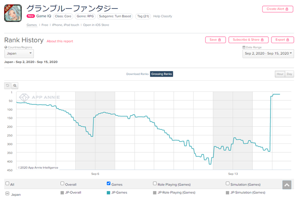The image size is (298, 200).
Task: Click the magnifier zoom icon above chart
Action: click(14, 85)
